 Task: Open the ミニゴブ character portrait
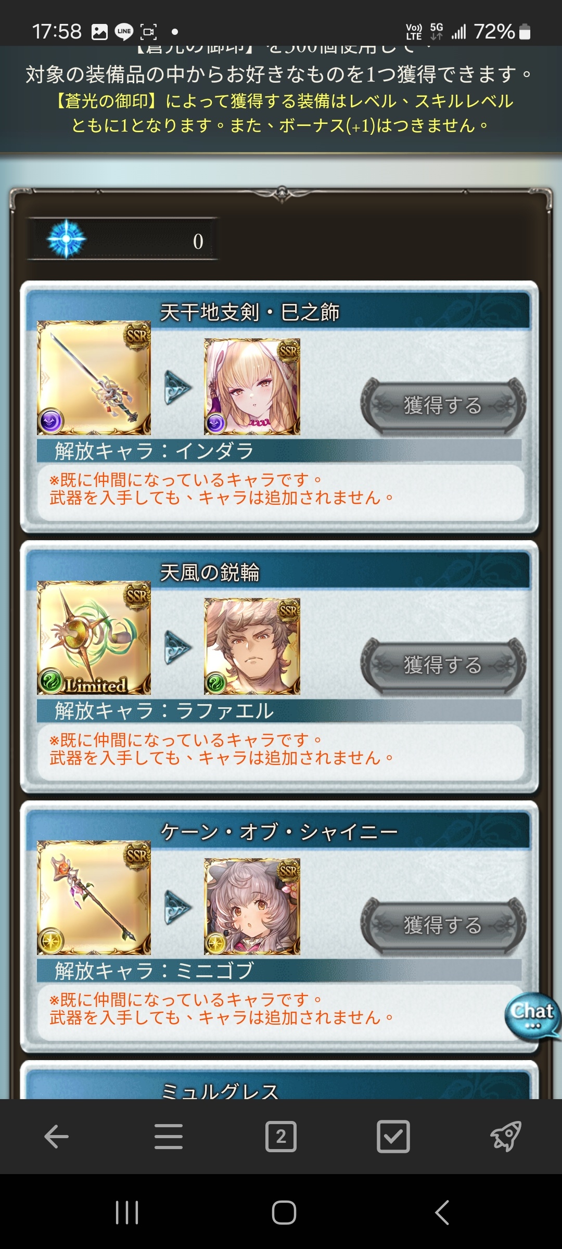coord(252,906)
